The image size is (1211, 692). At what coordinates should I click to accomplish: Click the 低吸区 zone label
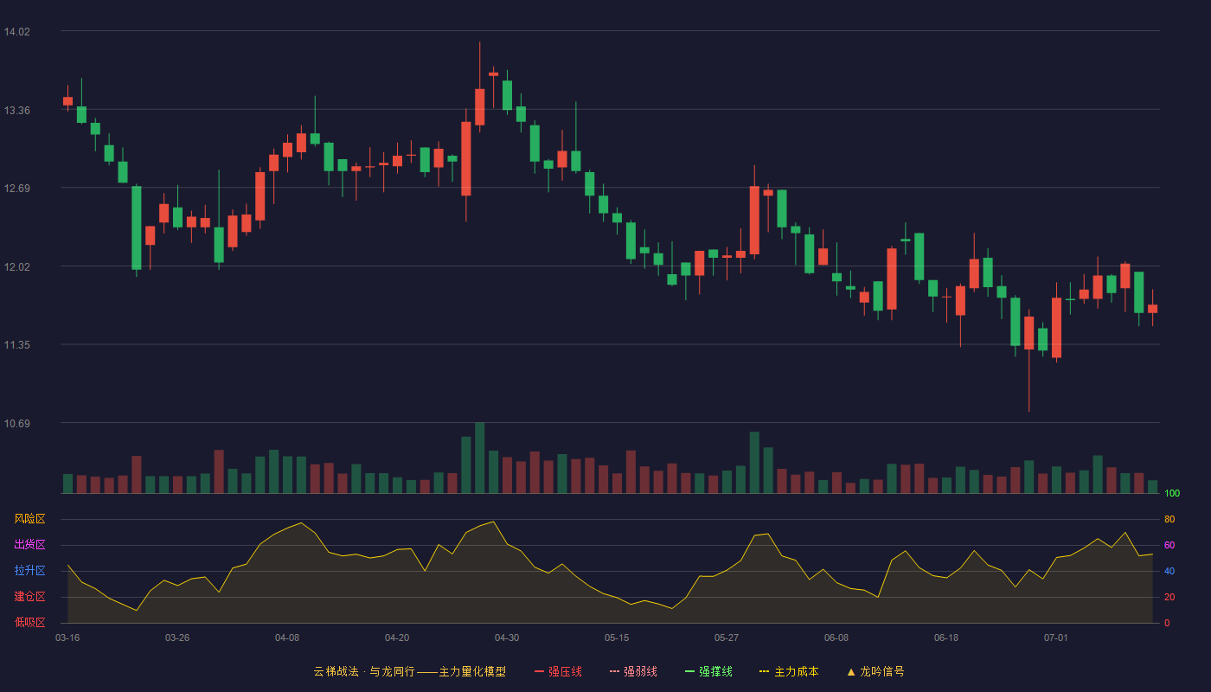click(x=29, y=623)
